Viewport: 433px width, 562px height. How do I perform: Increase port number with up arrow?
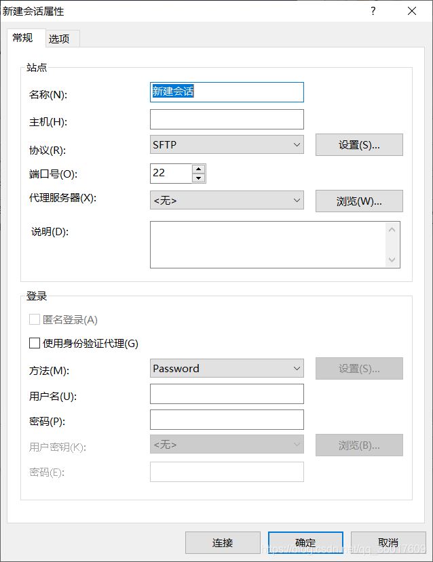(x=198, y=169)
